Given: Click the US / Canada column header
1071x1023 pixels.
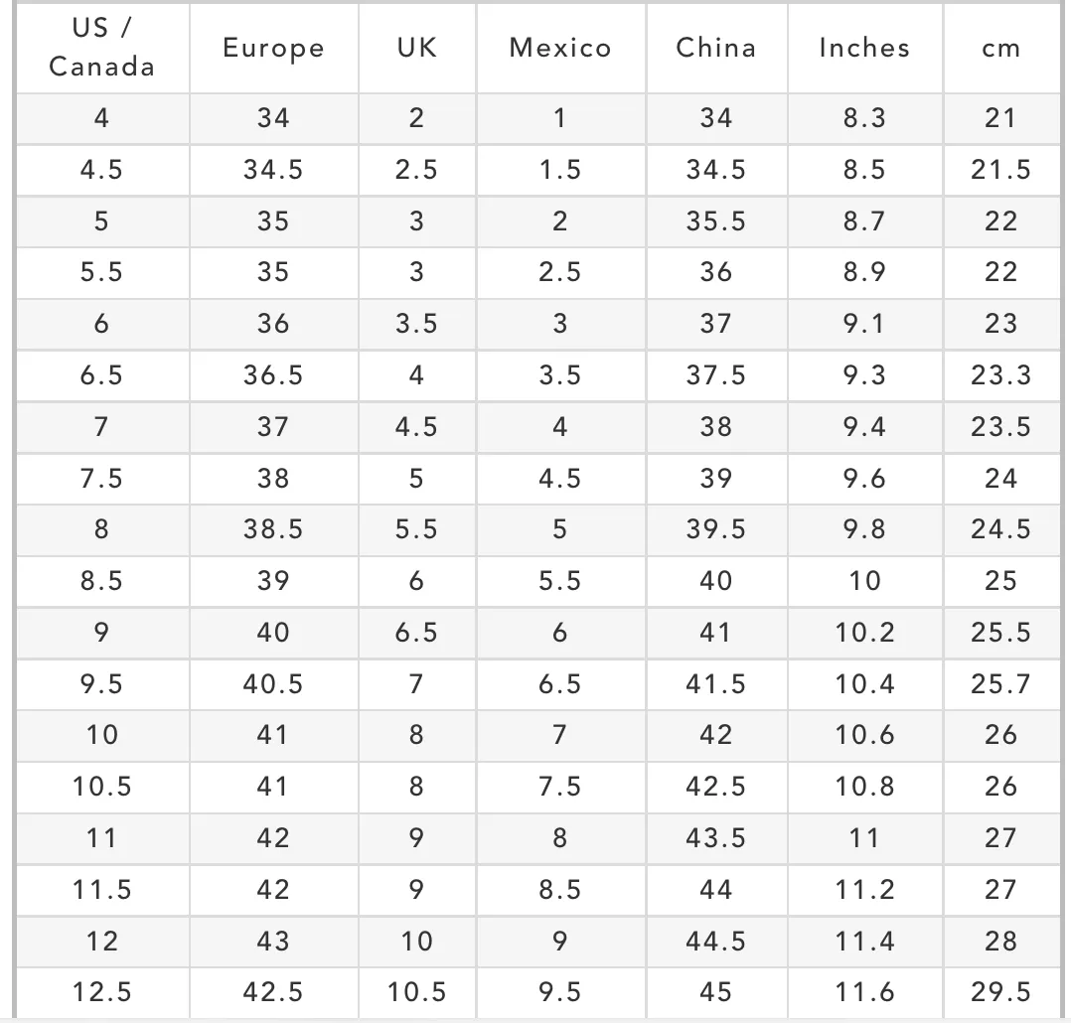Looking at the screenshot, I should point(102,48).
